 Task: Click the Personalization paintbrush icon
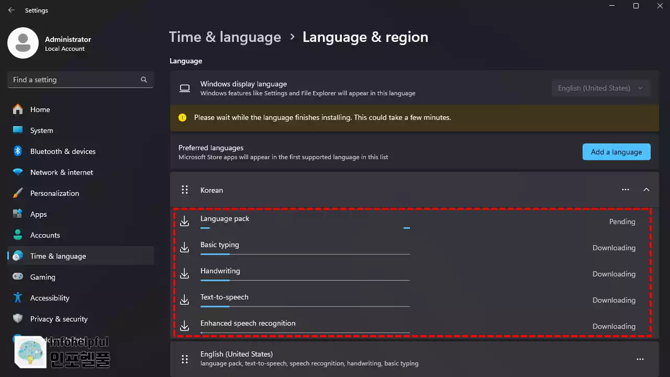[x=18, y=193]
